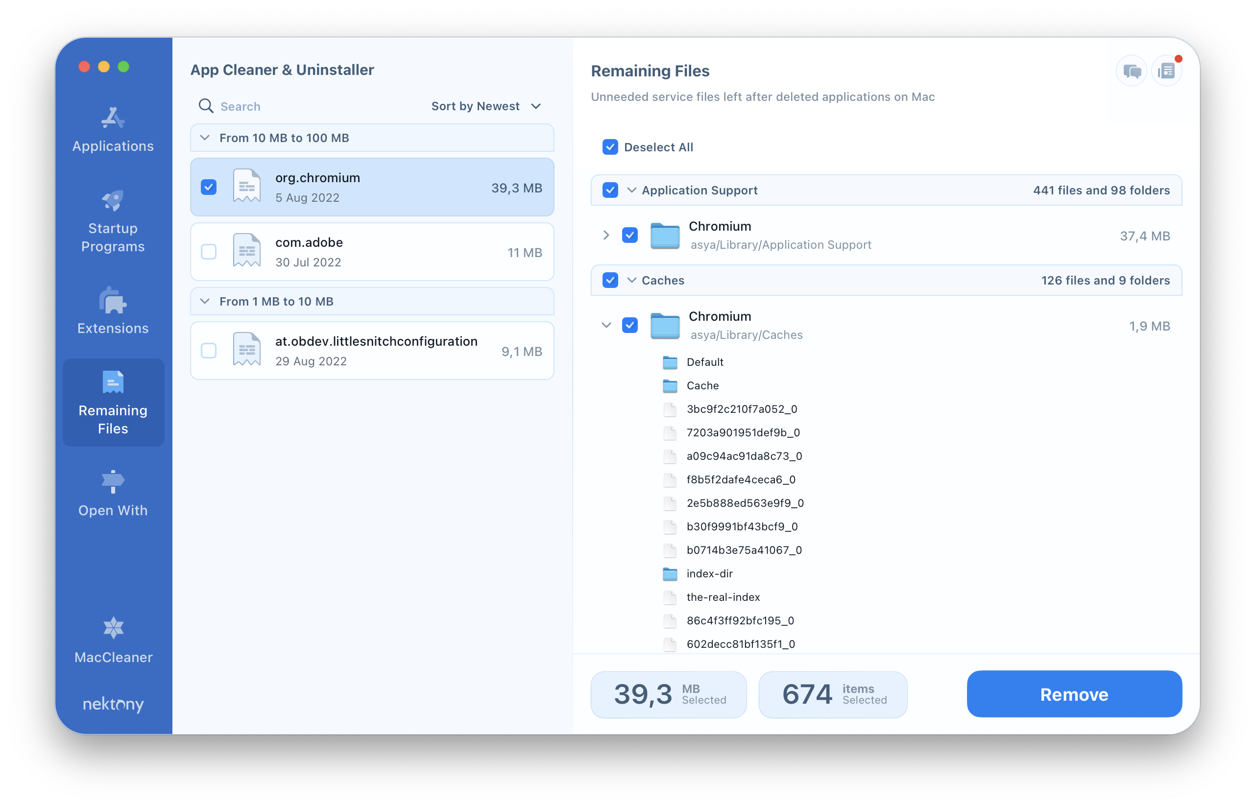Click Sort by Newest dropdown
This screenshot has height=807, width=1255.
tap(486, 105)
